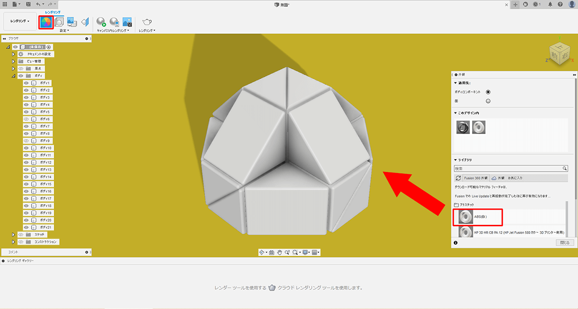Select the white swatch in このデザイン内
Image resolution: width=578 pixels, height=309 pixels.
point(479,127)
